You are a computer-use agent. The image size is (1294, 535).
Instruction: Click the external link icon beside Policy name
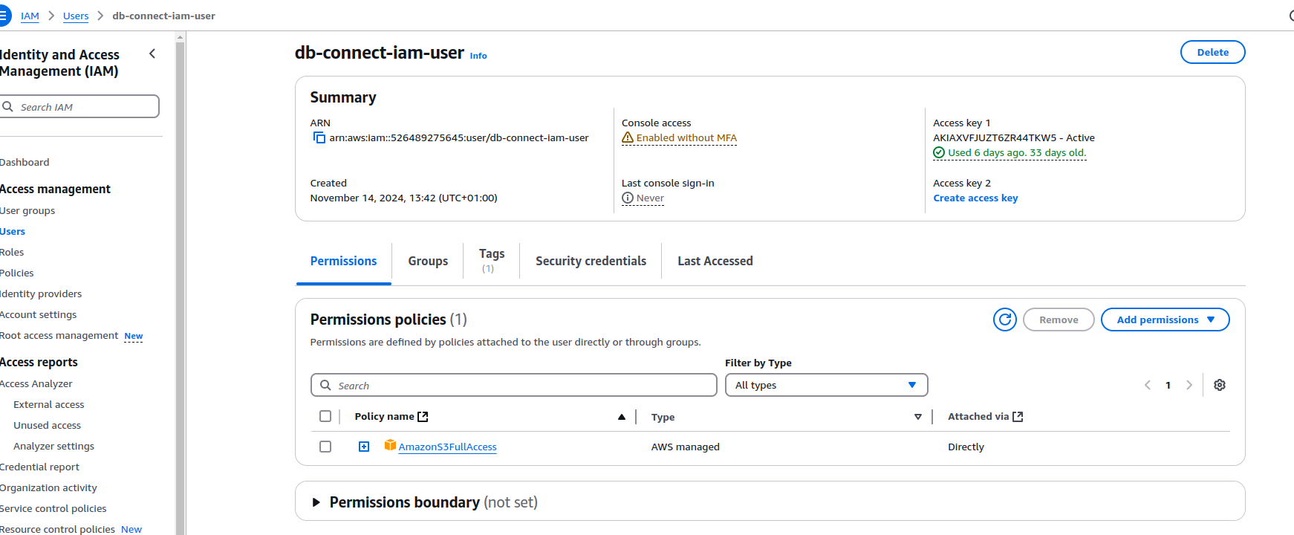tap(423, 417)
